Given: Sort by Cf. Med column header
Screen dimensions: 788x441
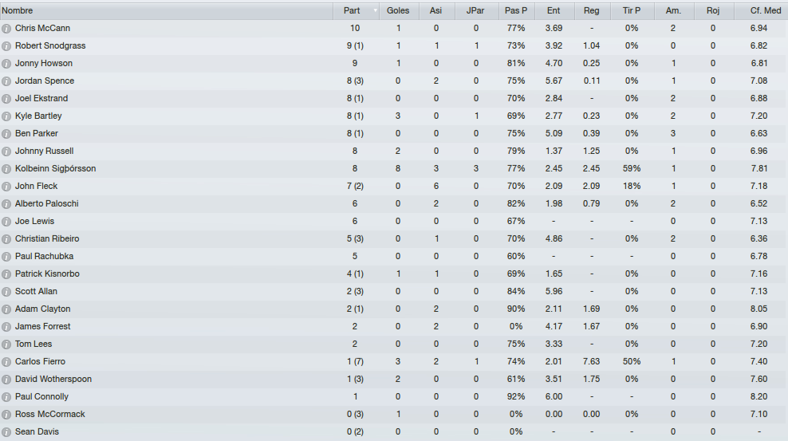Looking at the screenshot, I should coord(766,10).
